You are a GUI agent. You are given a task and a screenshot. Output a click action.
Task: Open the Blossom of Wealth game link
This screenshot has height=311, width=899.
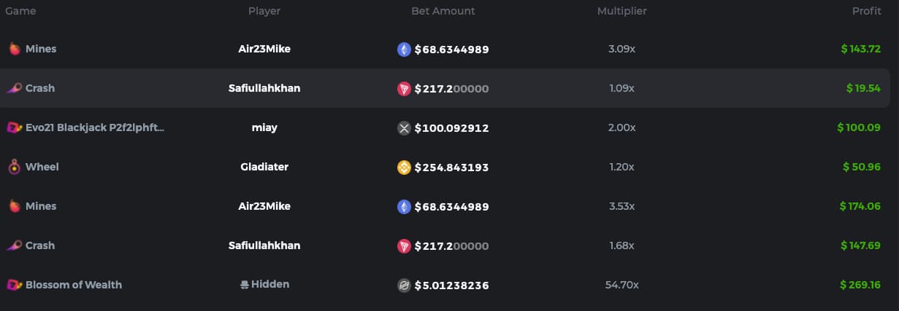click(73, 285)
